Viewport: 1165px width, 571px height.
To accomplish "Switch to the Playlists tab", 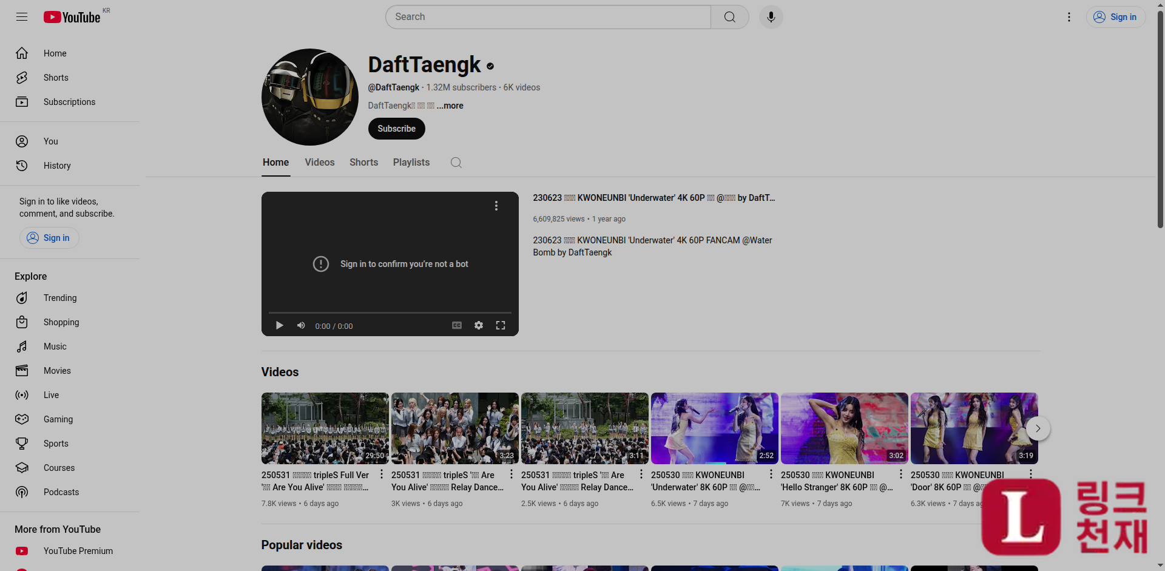I will pyautogui.click(x=411, y=163).
